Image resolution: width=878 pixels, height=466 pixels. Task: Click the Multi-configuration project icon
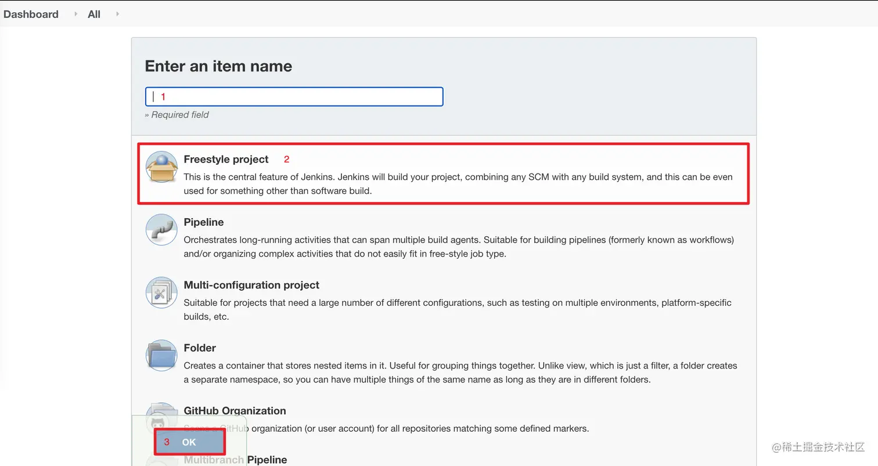coord(161,292)
